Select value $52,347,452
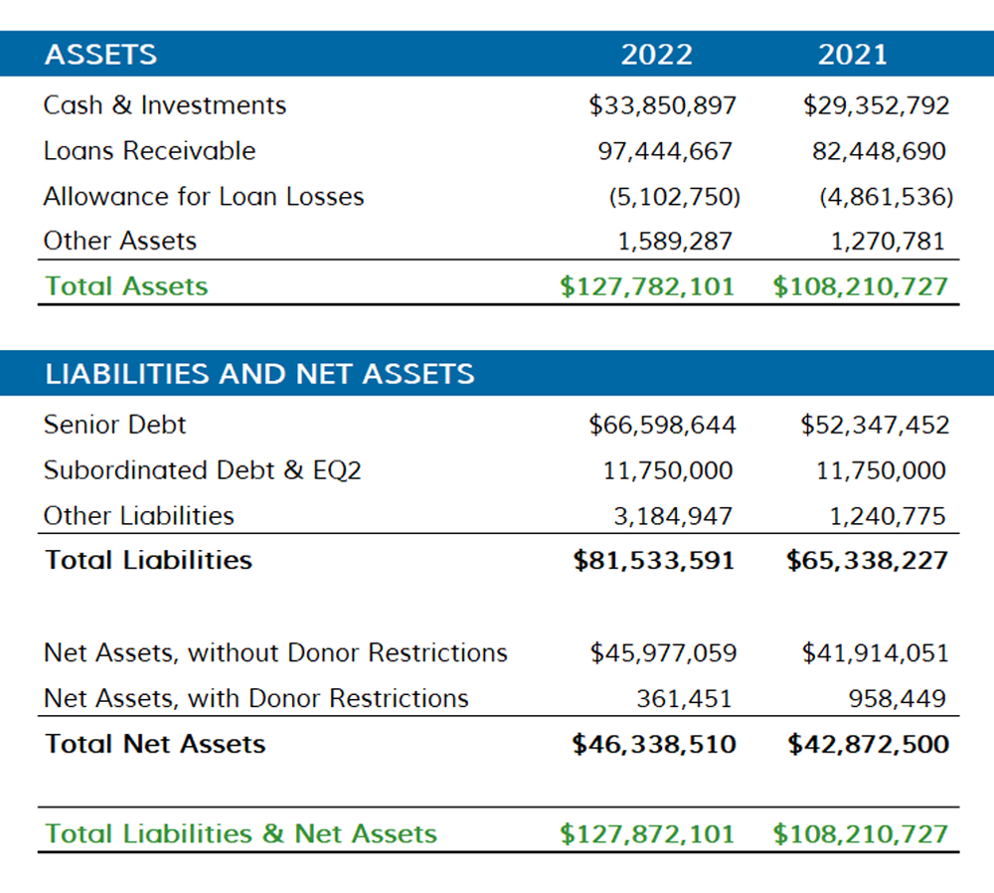The image size is (994, 893). pos(875,425)
